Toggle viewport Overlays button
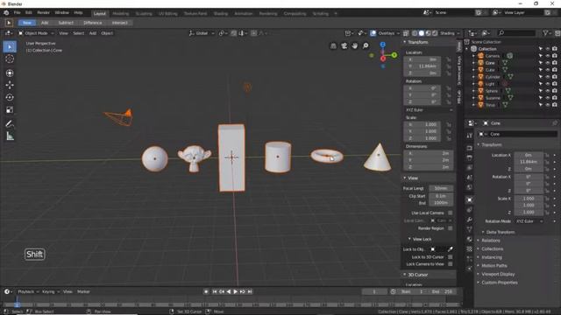The image size is (561, 315). pyautogui.click(x=373, y=33)
